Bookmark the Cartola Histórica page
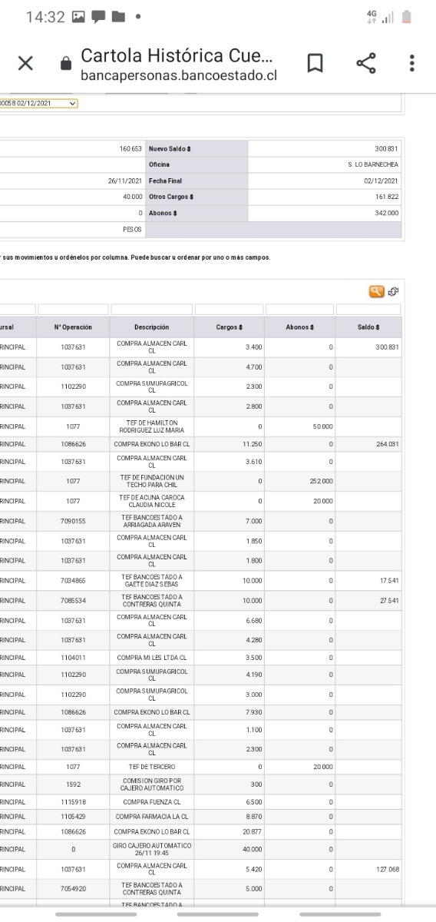The width and height of the screenshot is (436, 922). click(x=314, y=65)
